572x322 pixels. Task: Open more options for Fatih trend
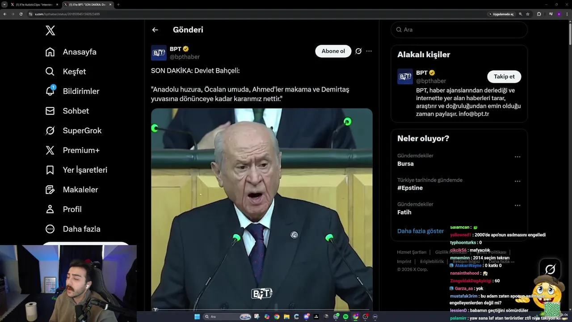tap(517, 205)
